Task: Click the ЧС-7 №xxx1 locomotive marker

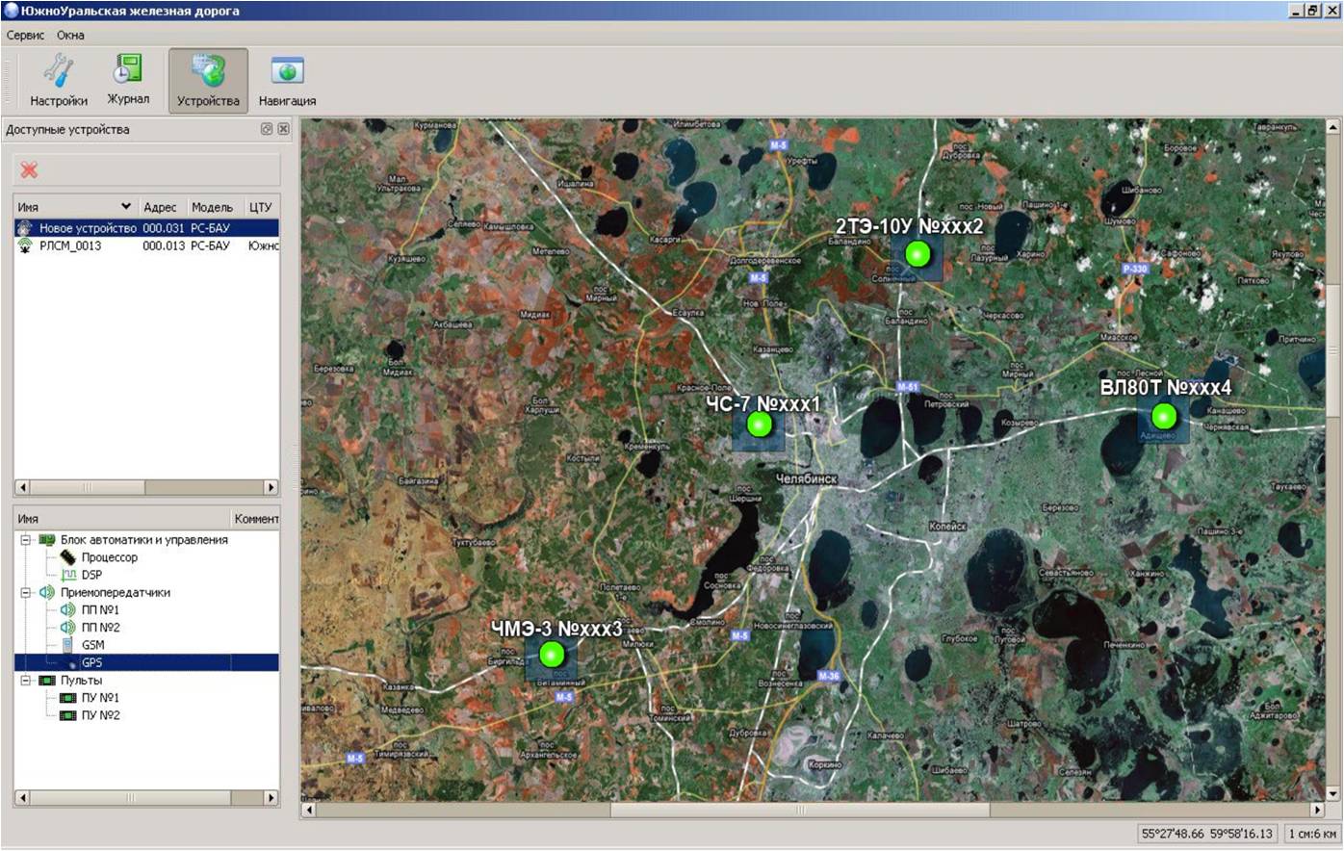Action: pyautogui.click(x=760, y=425)
